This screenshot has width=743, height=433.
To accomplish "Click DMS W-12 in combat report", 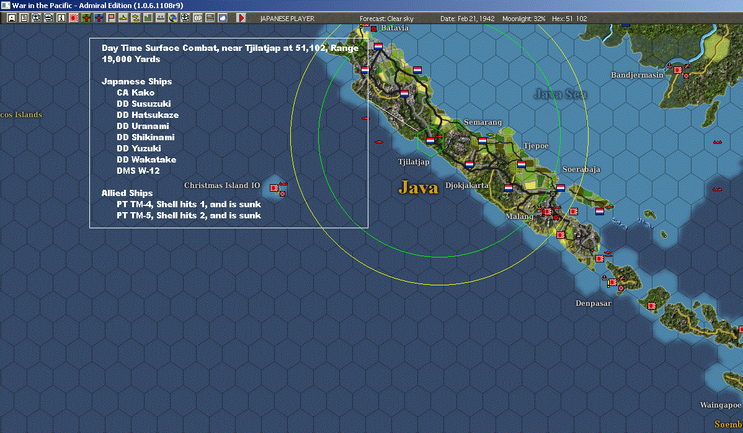I will (x=138, y=171).
